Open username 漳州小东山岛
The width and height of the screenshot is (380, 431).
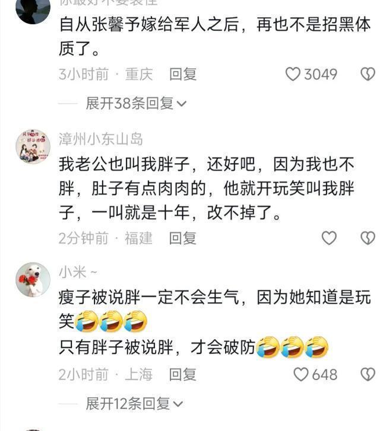tap(101, 139)
